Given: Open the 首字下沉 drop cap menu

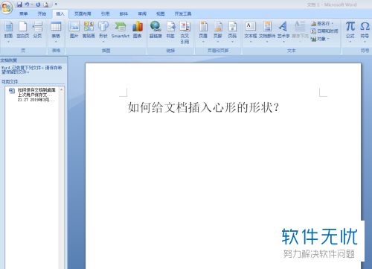Looking at the screenshot, I should coord(300,32).
